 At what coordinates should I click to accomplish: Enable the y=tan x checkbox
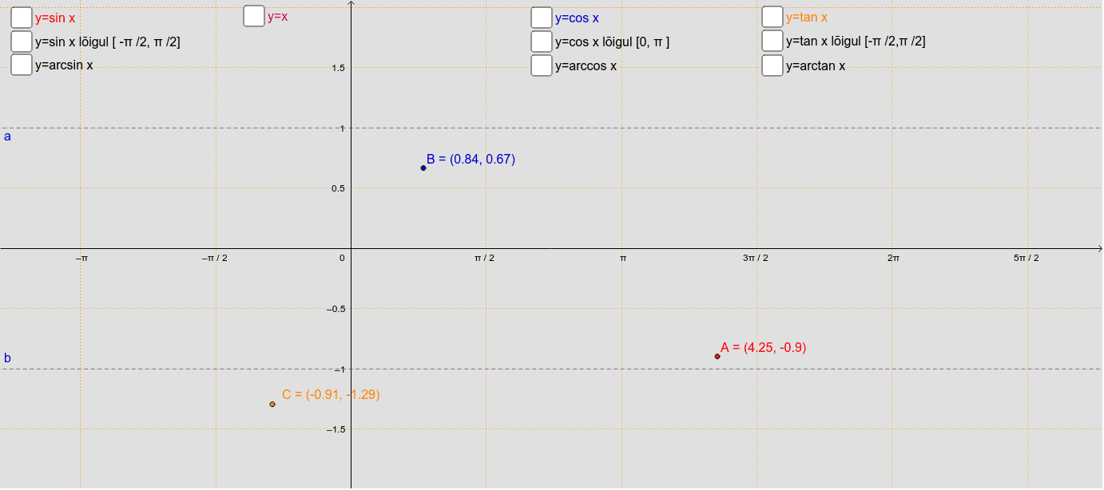pos(772,17)
